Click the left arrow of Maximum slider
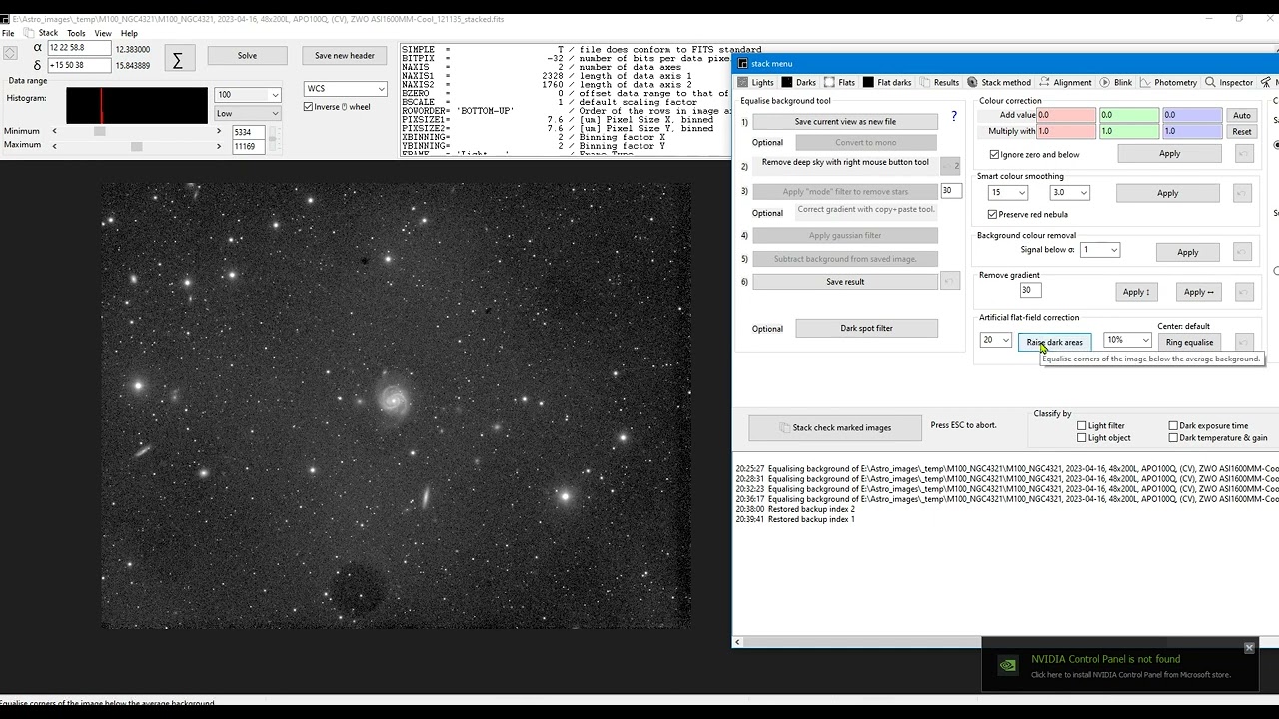The image size is (1279, 719). [55, 146]
